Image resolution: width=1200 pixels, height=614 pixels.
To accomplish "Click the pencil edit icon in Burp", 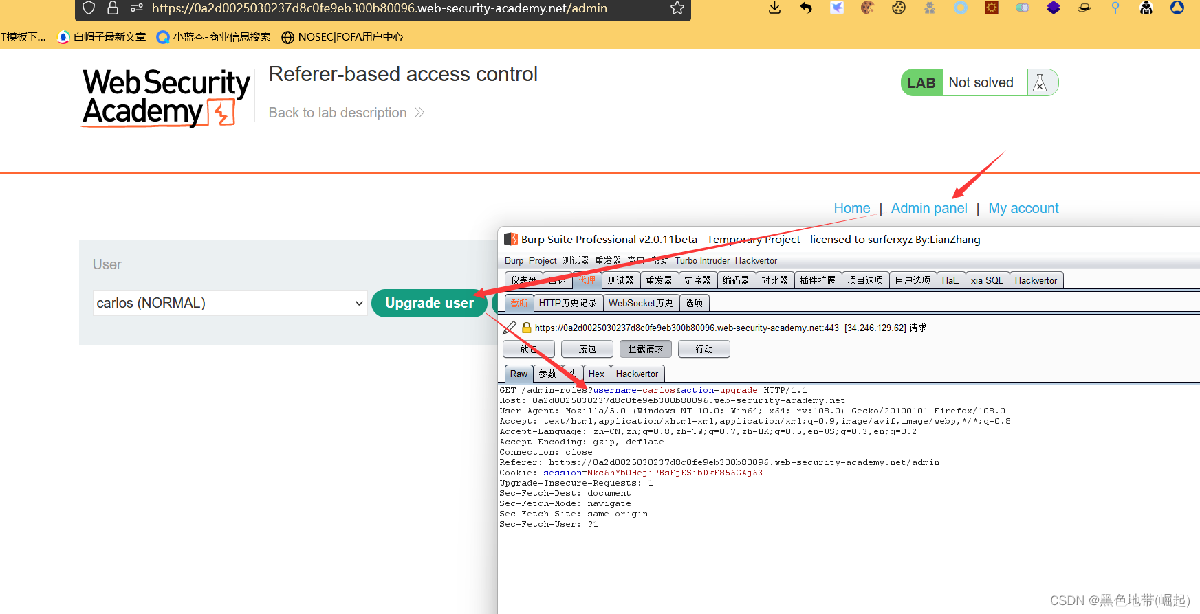I will point(510,328).
